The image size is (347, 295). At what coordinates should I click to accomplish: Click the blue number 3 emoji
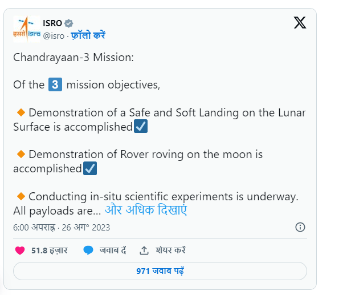point(55,84)
